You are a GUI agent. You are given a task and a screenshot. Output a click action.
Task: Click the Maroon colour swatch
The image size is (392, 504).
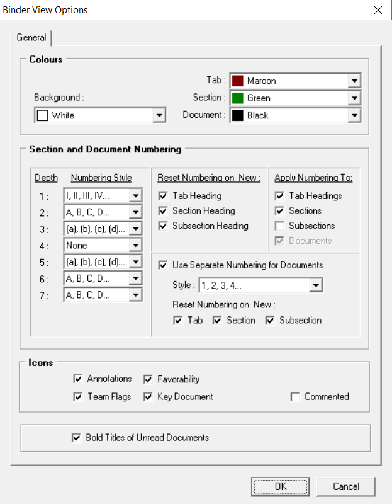click(238, 81)
